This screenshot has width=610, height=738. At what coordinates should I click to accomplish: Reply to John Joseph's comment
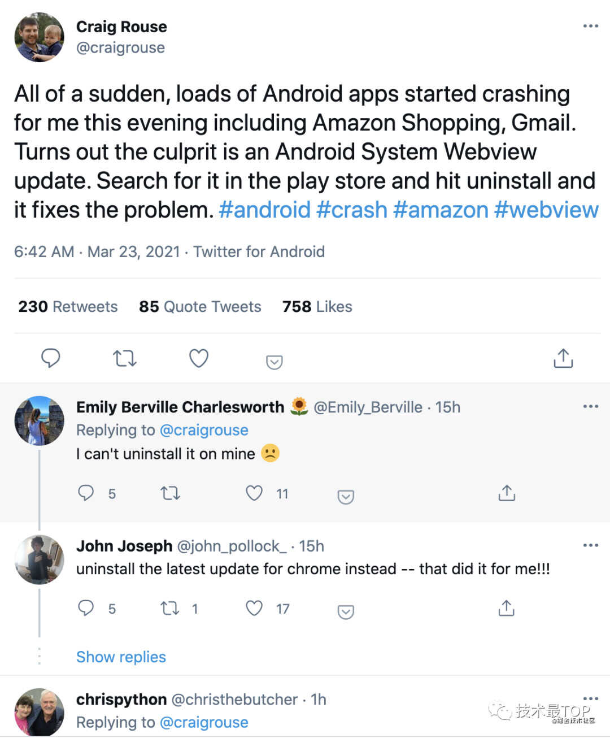86,608
